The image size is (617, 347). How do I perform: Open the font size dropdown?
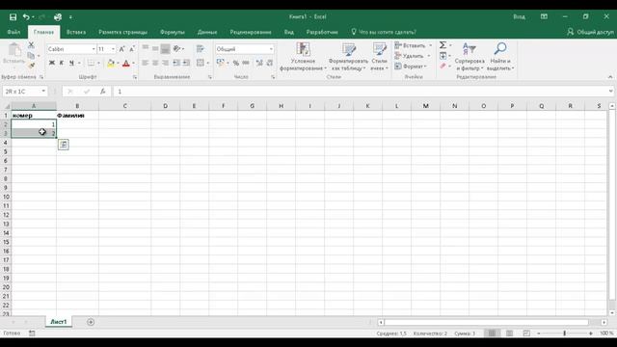114,49
